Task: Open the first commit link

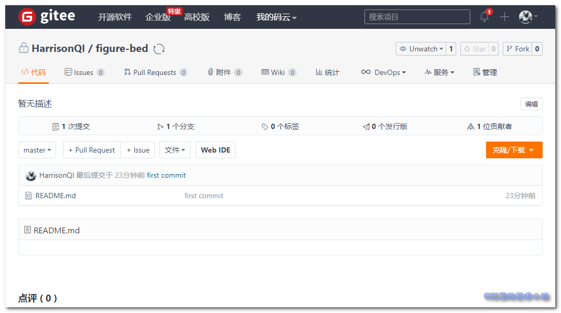Action: pyautogui.click(x=166, y=175)
